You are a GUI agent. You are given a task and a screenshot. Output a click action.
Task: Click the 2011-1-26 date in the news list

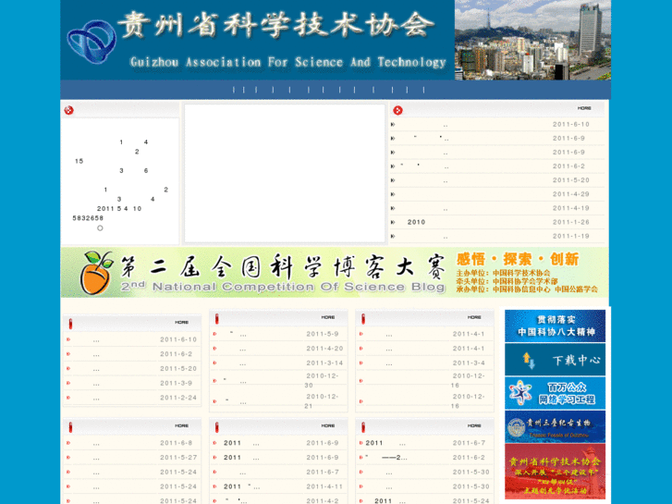click(x=571, y=222)
